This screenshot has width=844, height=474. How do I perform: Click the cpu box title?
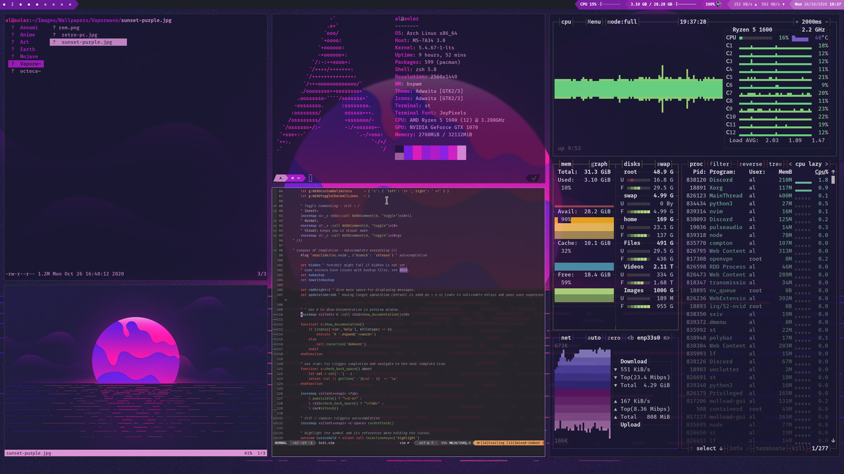click(566, 22)
